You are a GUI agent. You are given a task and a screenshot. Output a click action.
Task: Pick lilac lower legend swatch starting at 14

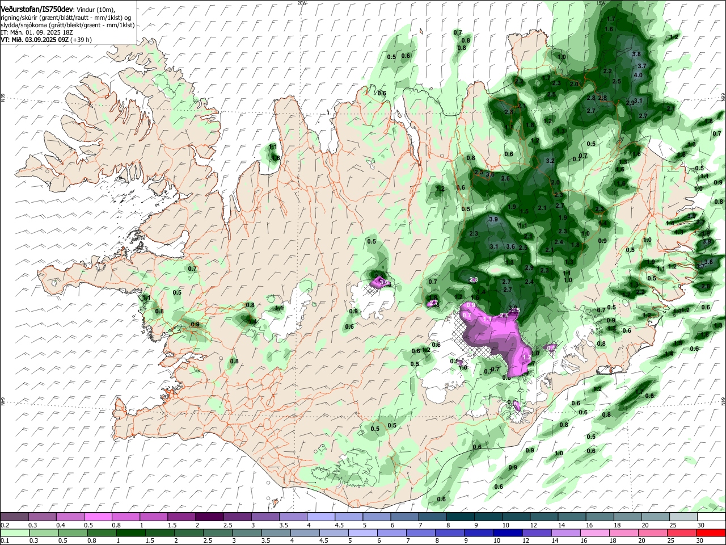tap(565, 533)
